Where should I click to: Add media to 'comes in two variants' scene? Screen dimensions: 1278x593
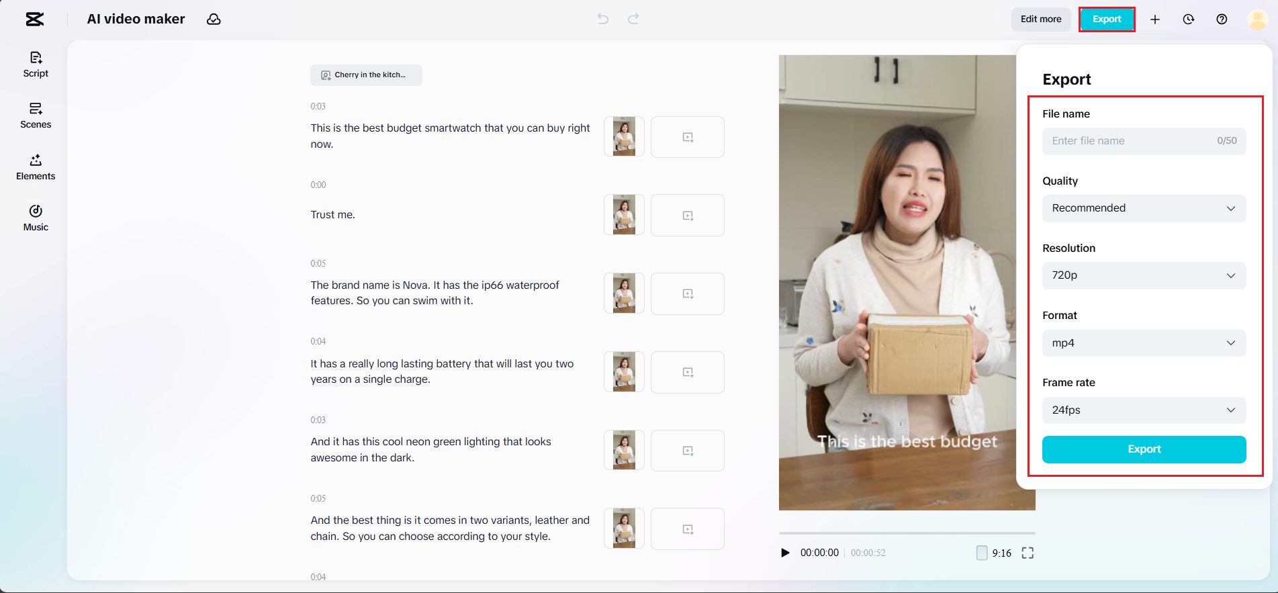688,529
